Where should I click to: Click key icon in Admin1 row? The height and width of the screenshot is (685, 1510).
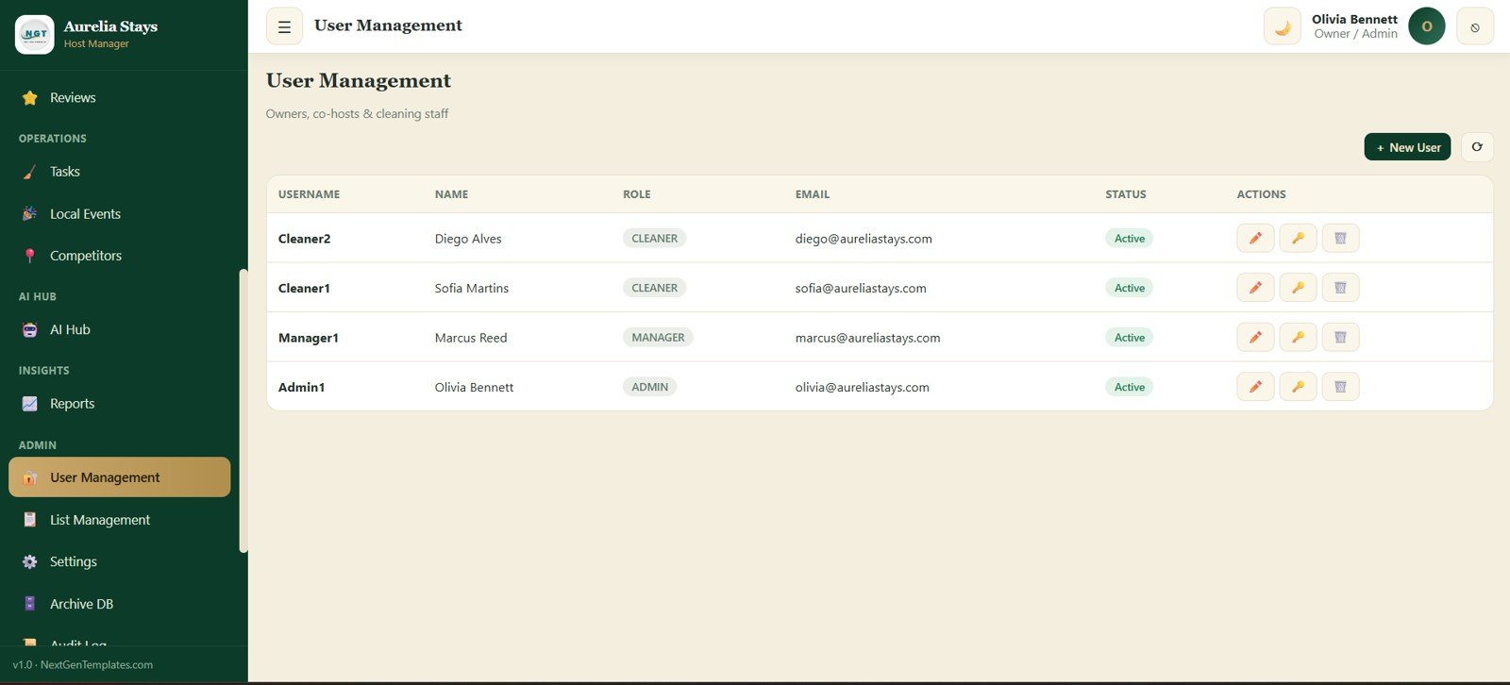pyautogui.click(x=1298, y=387)
